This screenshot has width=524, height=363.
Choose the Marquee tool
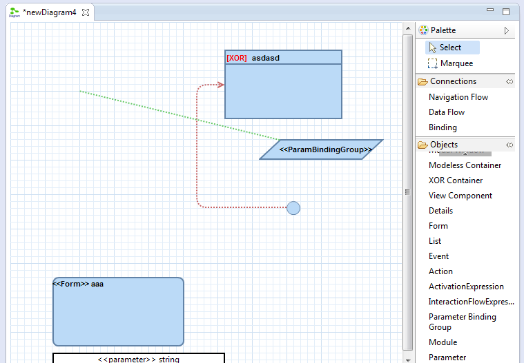point(452,63)
